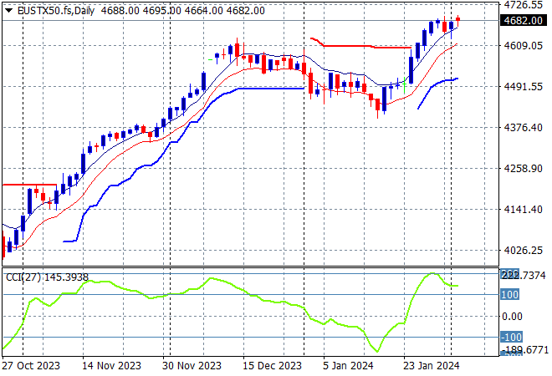This screenshot has height=376, width=552.
Task: Click the 0.00 level on CCI axis
Action: coord(512,316)
